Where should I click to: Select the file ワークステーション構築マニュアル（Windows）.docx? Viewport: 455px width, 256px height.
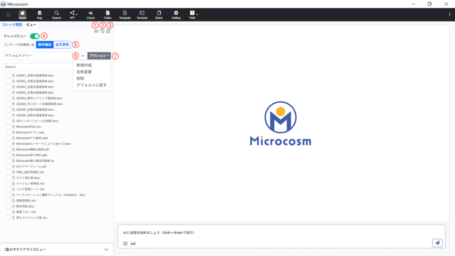point(51,195)
